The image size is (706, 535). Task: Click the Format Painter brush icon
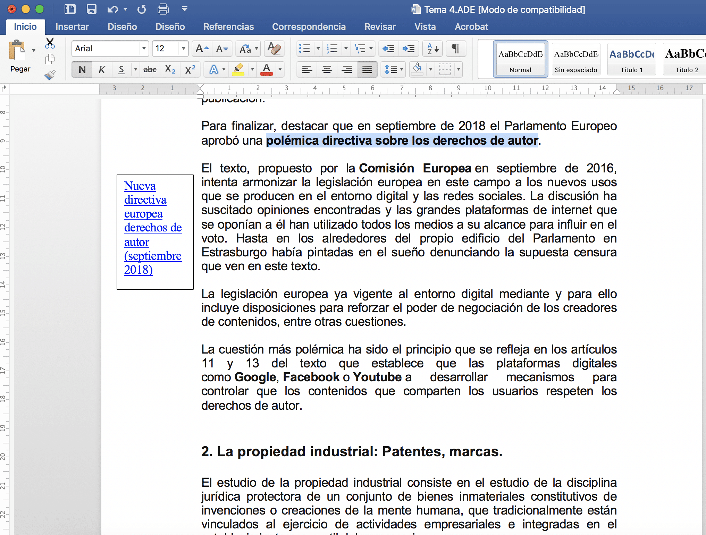(50, 75)
